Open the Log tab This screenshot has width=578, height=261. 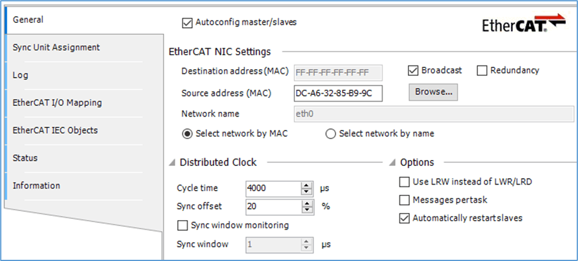click(x=21, y=75)
